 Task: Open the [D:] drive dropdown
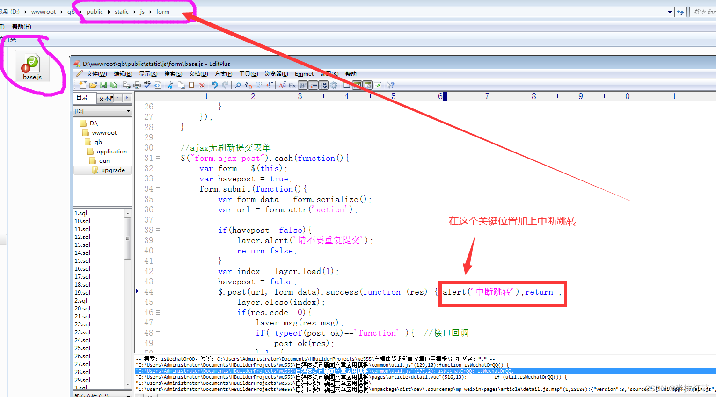[x=129, y=111]
